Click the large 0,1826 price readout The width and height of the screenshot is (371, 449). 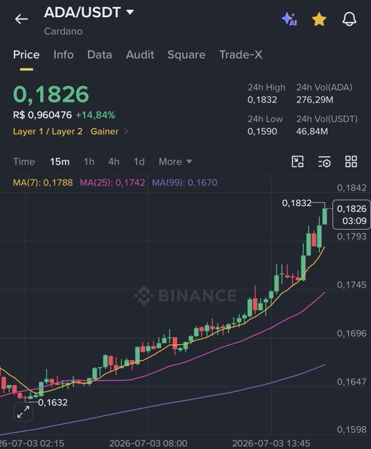pos(51,94)
